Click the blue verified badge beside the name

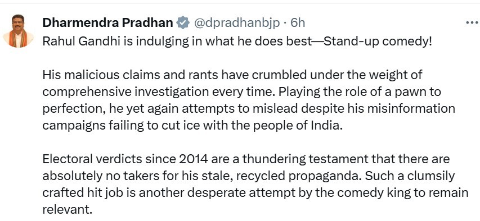183,23
